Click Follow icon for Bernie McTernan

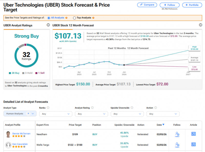pyautogui.click(x=177, y=134)
